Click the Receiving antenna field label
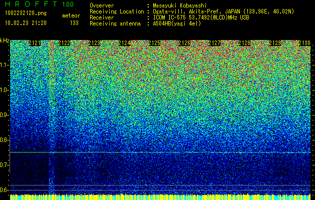 pos(115,23)
